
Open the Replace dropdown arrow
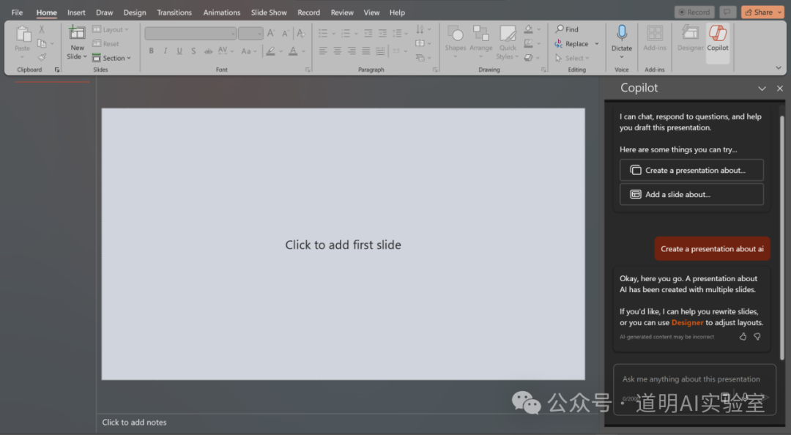(x=596, y=44)
